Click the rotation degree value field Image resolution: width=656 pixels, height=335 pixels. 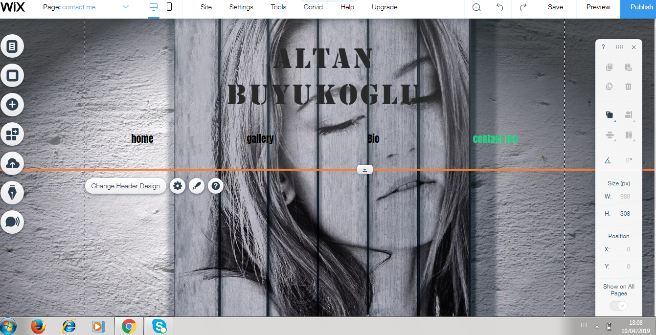tap(629, 160)
